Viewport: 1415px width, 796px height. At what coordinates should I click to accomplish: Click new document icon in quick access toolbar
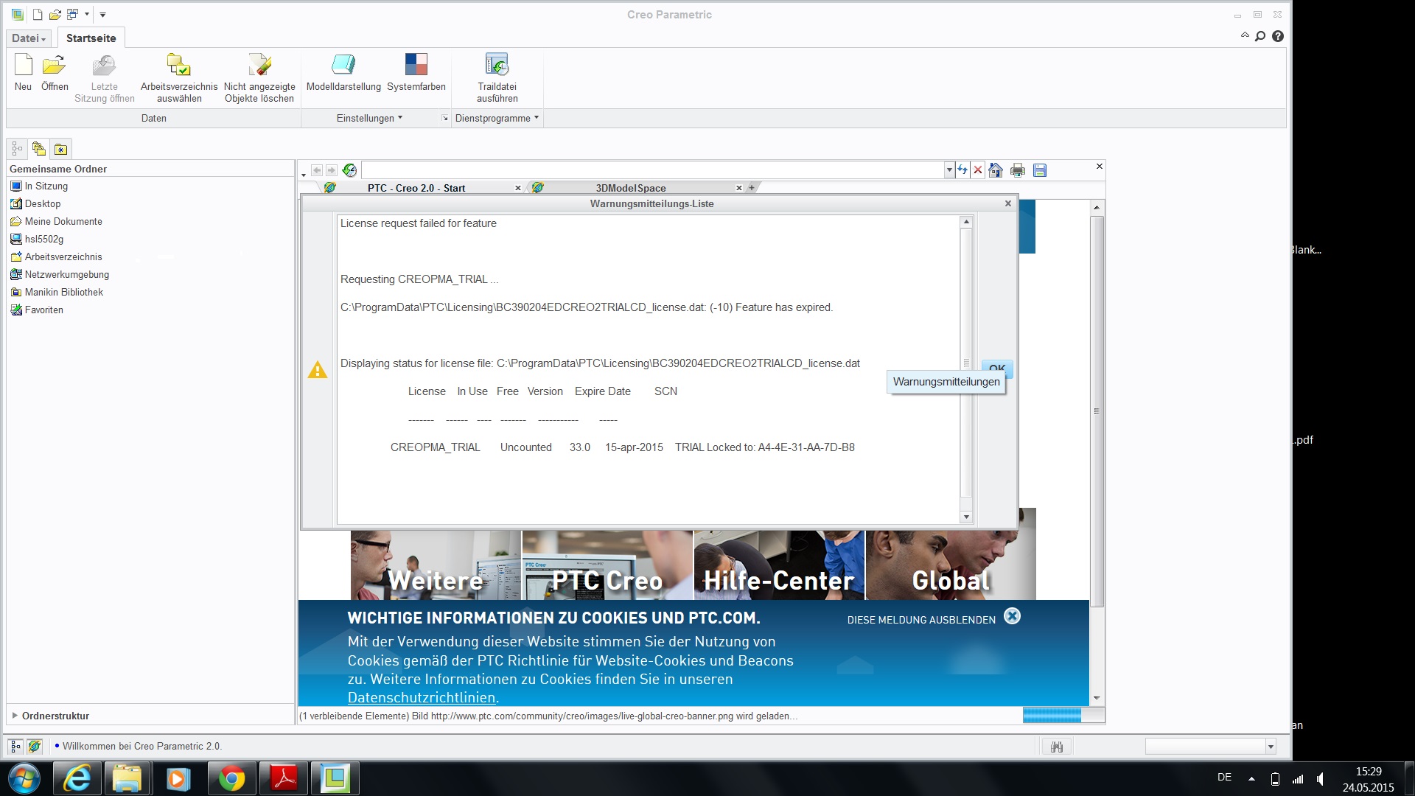point(38,14)
